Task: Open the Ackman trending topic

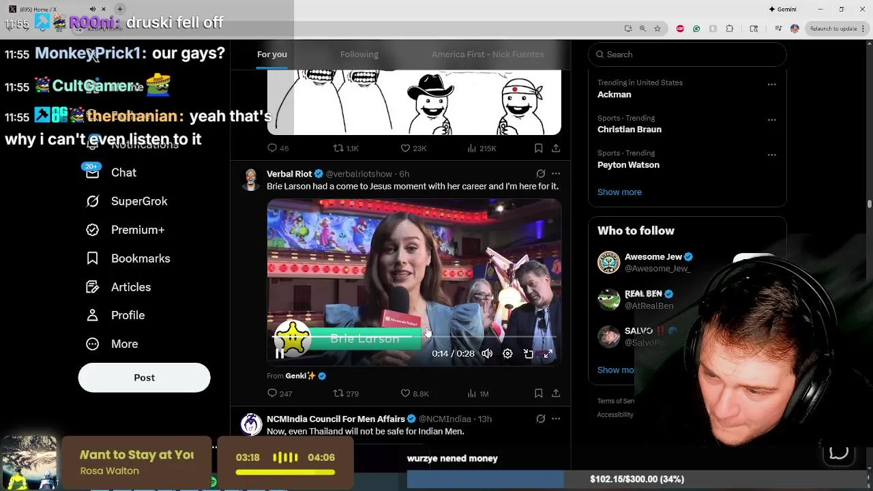Action: click(614, 95)
